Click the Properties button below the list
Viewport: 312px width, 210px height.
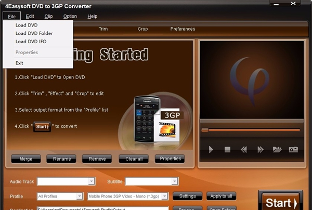[170, 159]
